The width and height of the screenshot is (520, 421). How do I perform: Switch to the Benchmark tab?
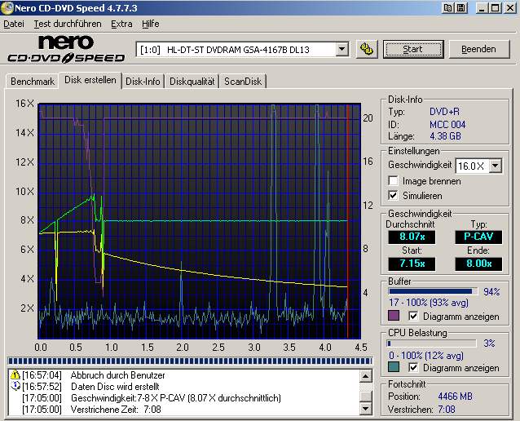[x=33, y=82]
